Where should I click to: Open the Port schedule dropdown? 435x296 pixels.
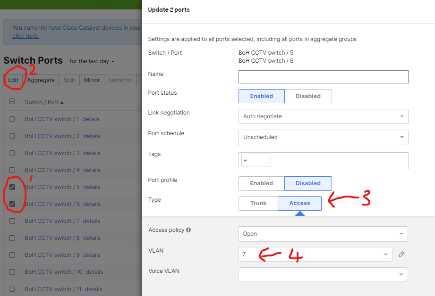click(323, 137)
